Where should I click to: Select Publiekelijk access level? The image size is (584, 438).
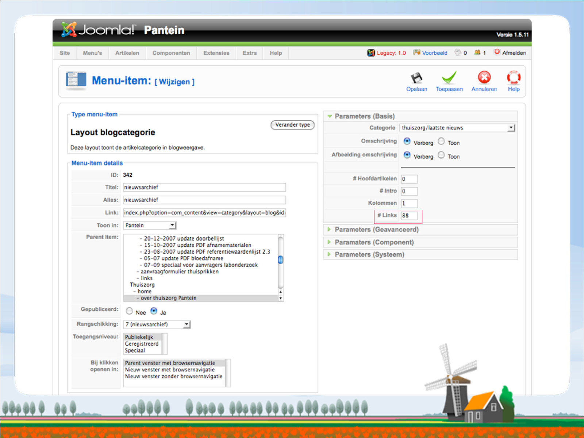pyautogui.click(x=143, y=337)
